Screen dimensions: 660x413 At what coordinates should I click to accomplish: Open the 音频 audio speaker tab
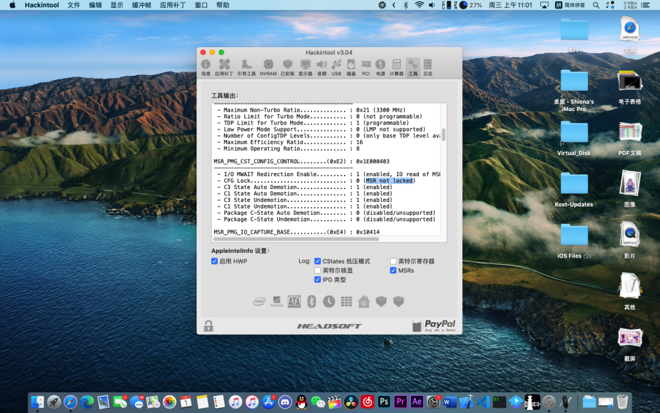[x=322, y=67]
